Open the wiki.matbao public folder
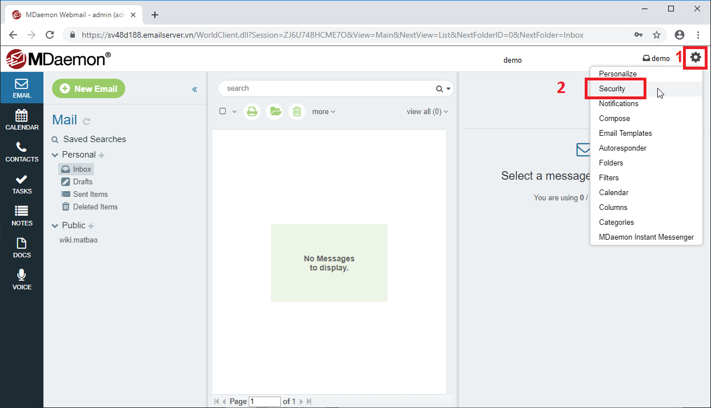Viewport: 711px width, 408px height. (78, 240)
